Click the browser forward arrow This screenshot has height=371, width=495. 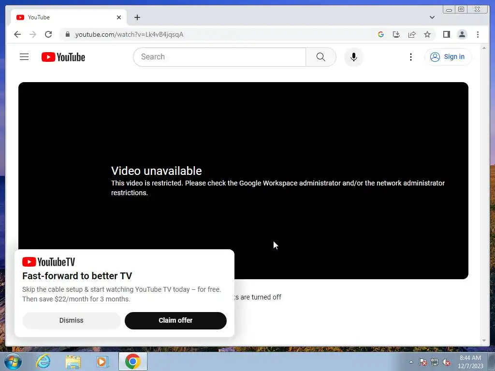pyautogui.click(x=33, y=34)
